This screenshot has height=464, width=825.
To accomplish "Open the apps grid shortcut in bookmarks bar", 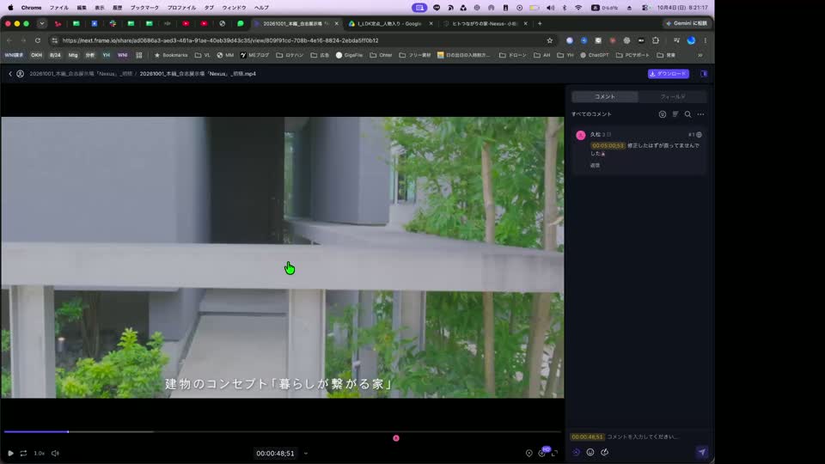I will click(x=139, y=55).
